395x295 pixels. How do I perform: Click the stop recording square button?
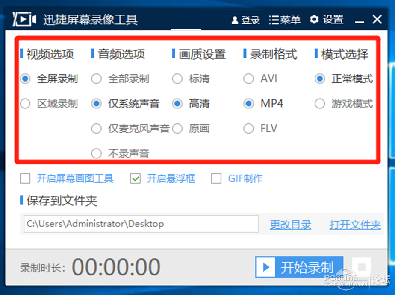[x=362, y=267]
